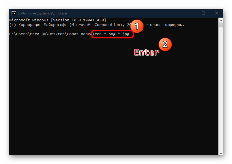Click the 'Microsoft Windows [Version 10.0.19041.450]' line
This screenshot has height=164, width=232.
click(x=58, y=20)
